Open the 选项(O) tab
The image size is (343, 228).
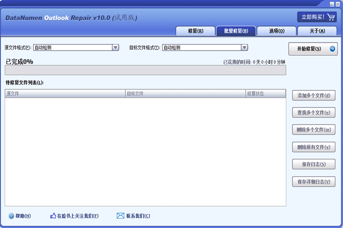point(277,31)
